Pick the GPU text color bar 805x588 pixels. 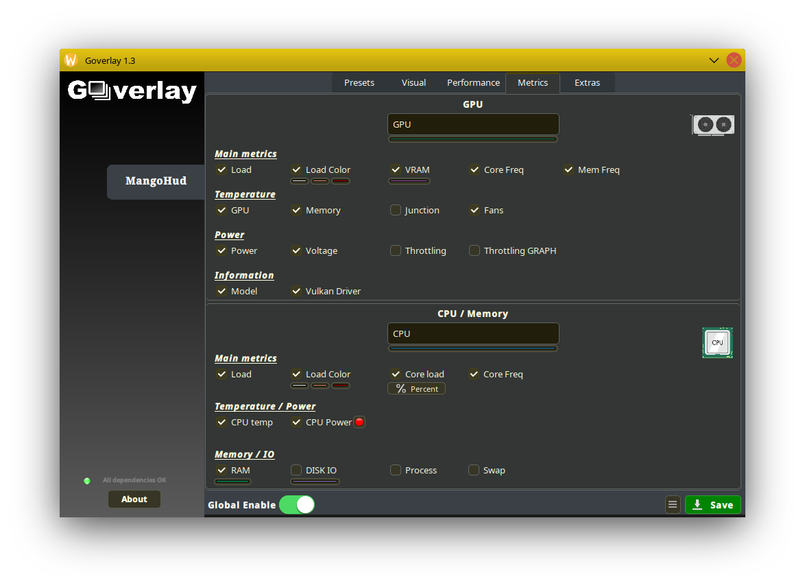tap(473, 139)
